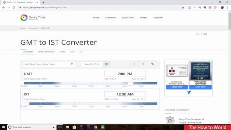Image resolution: width=231 pixels, height=130 pixels.
Task: Open Chrome three-dot menu
Action: tap(227, 8)
